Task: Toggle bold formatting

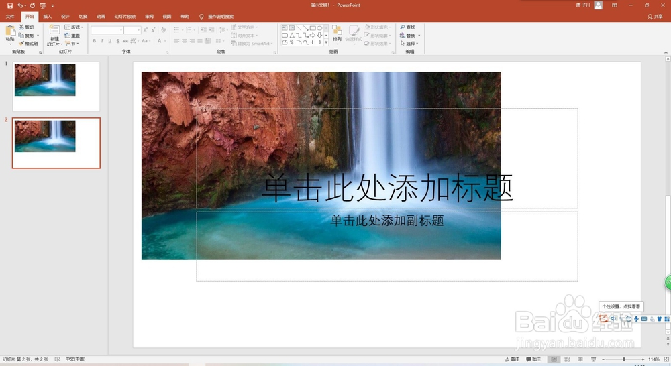Action: pyautogui.click(x=94, y=41)
